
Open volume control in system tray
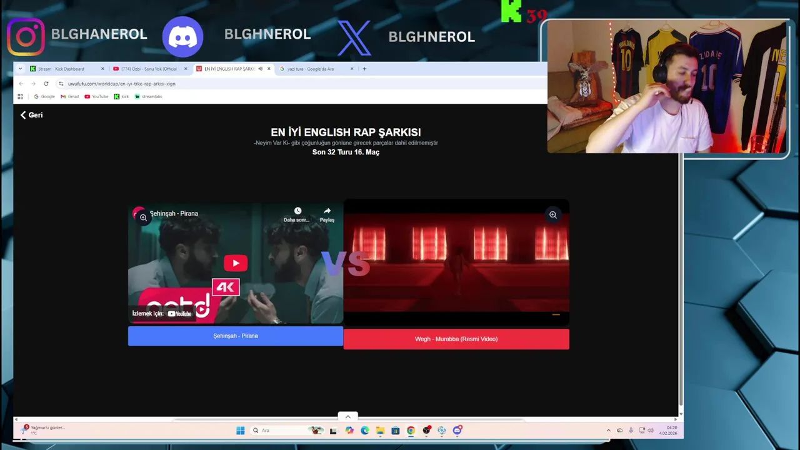tap(651, 431)
